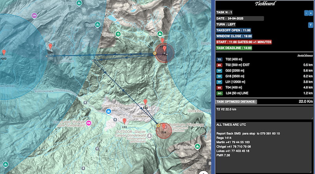Click the train station icon beside L03

115,120
